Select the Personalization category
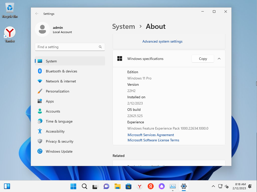 pyautogui.click(x=57, y=91)
